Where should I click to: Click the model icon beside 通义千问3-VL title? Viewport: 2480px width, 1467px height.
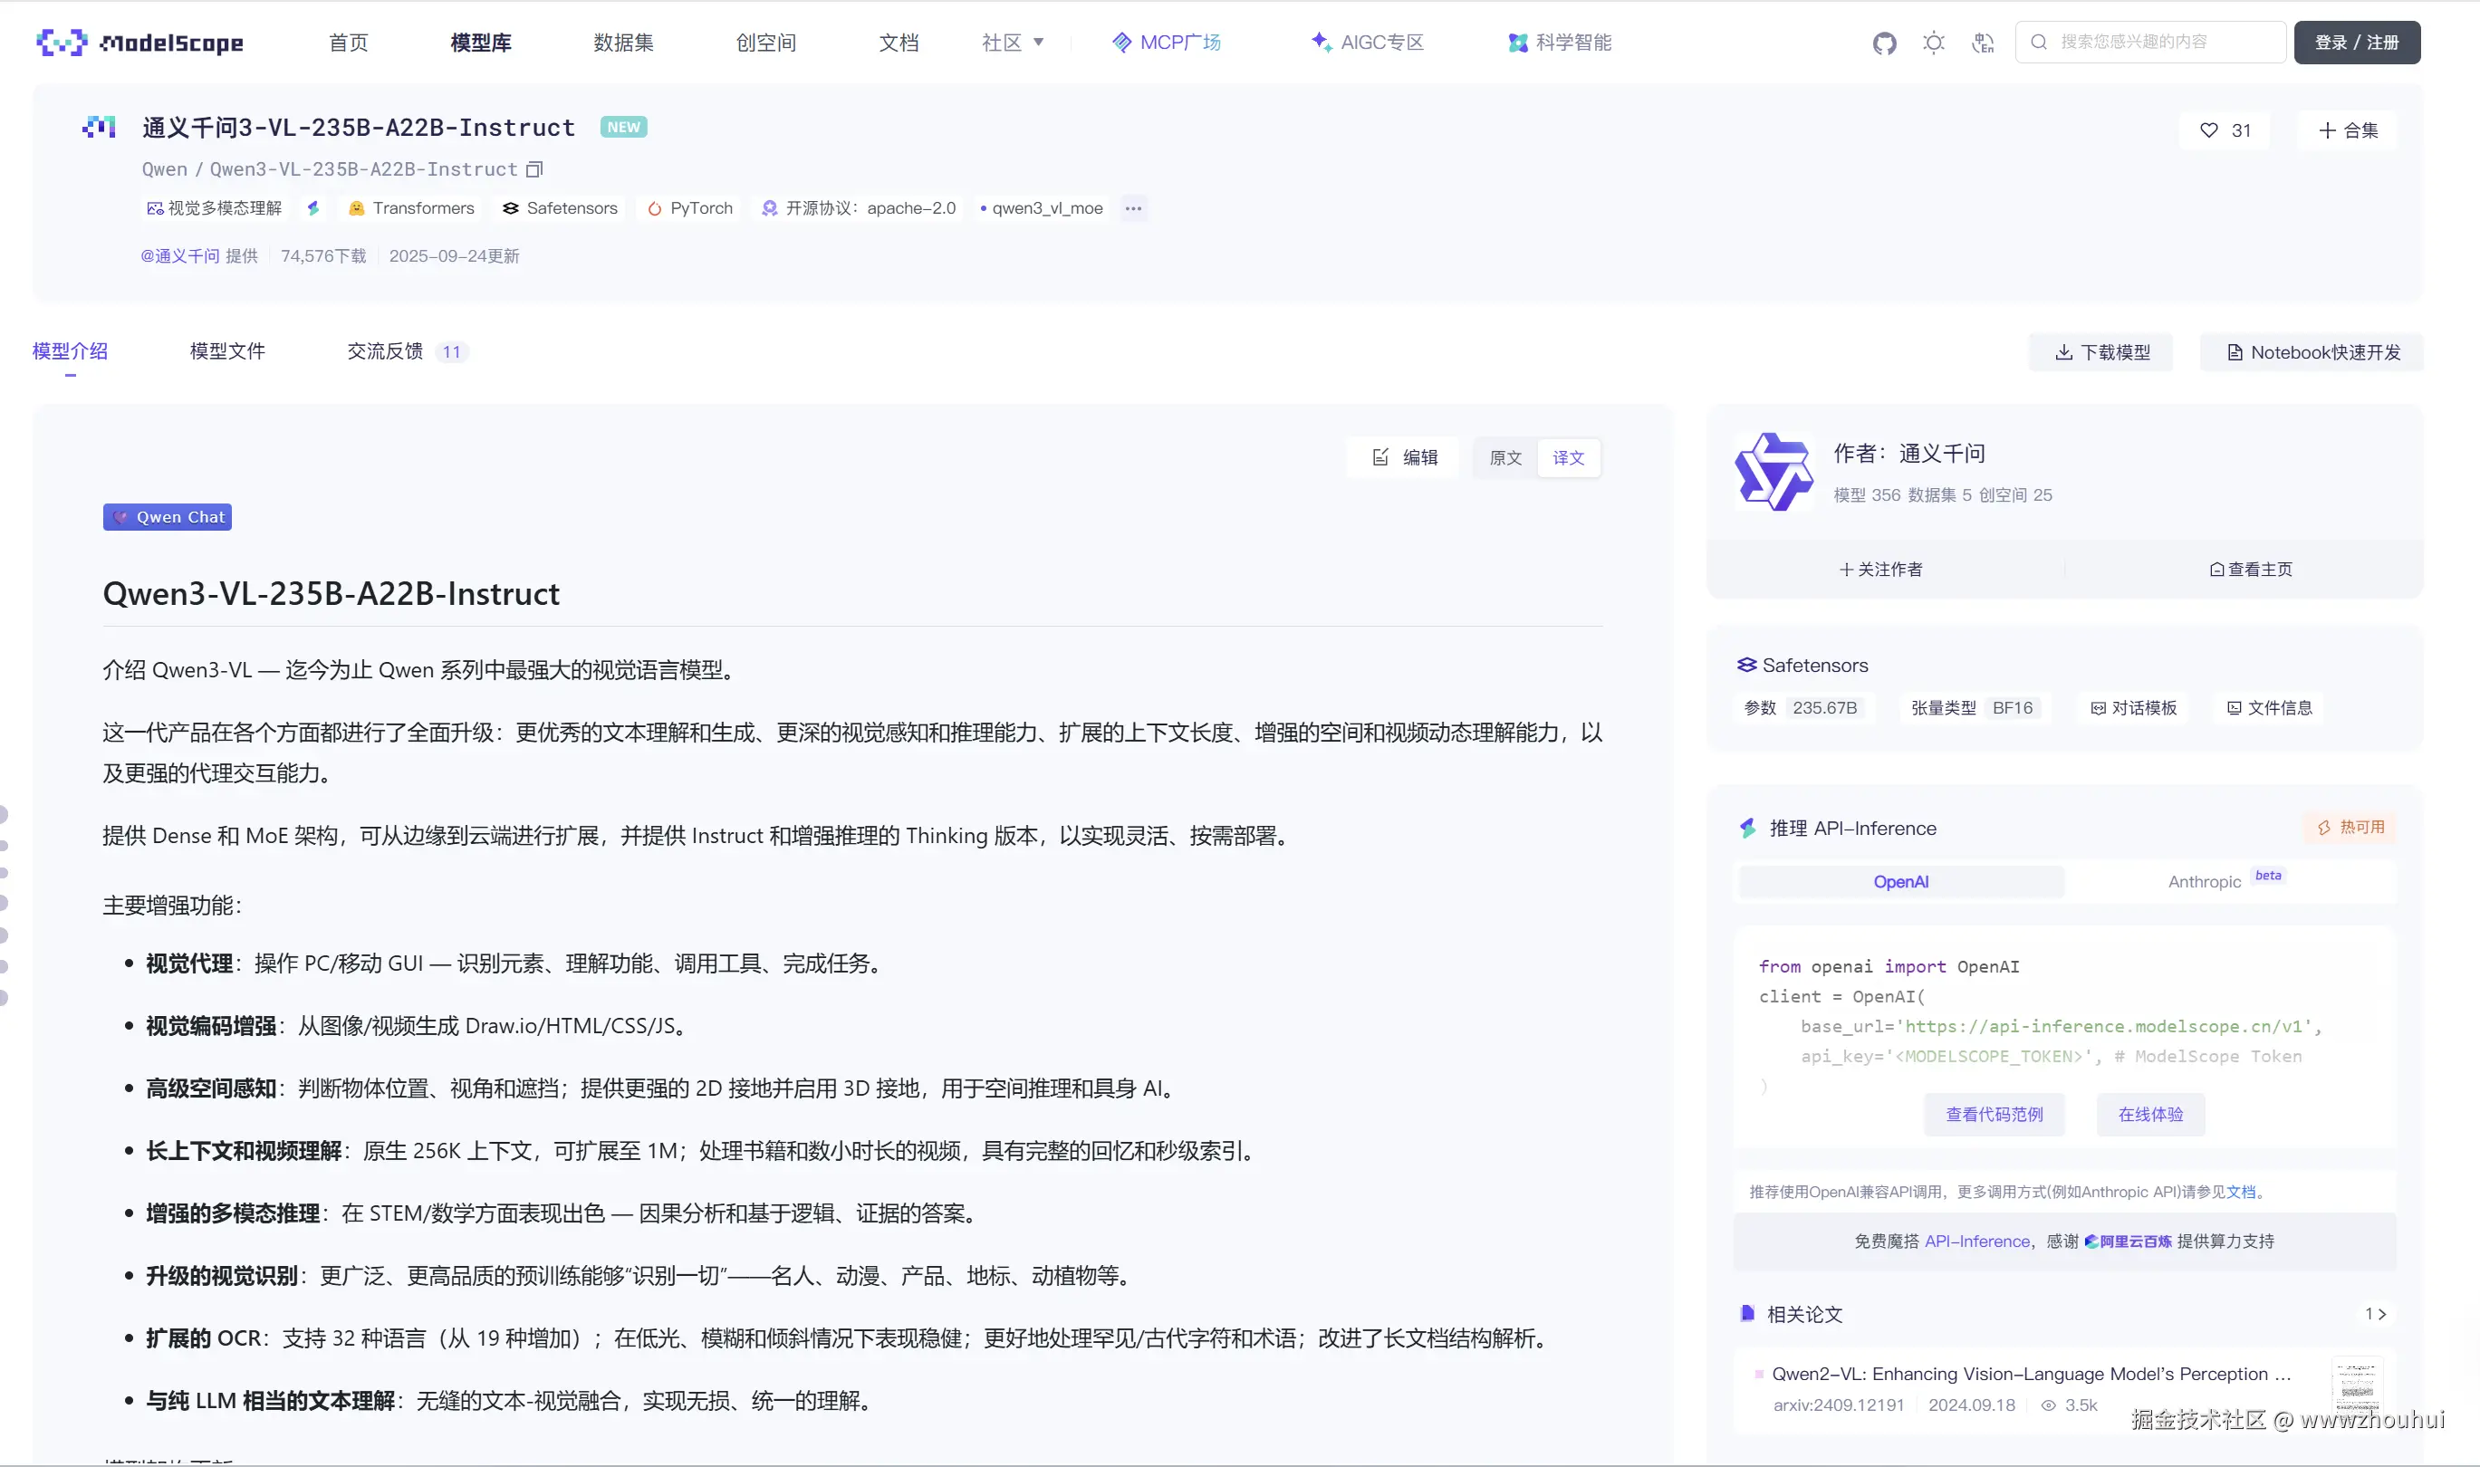[x=99, y=128]
